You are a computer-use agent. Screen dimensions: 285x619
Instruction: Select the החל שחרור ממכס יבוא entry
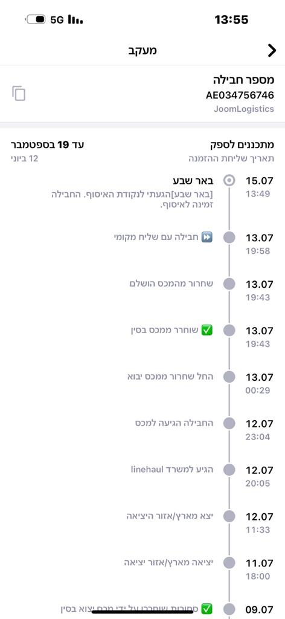point(170,376)
